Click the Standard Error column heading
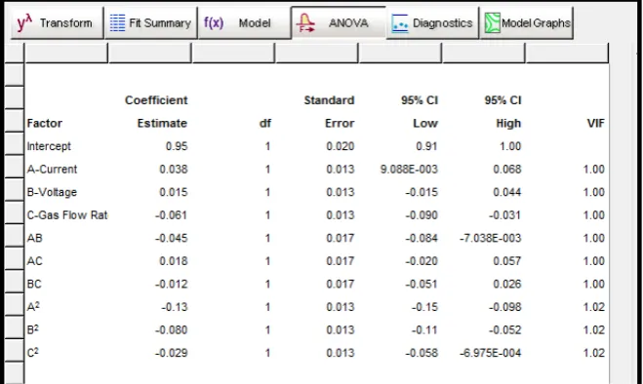 coord(329,111)
